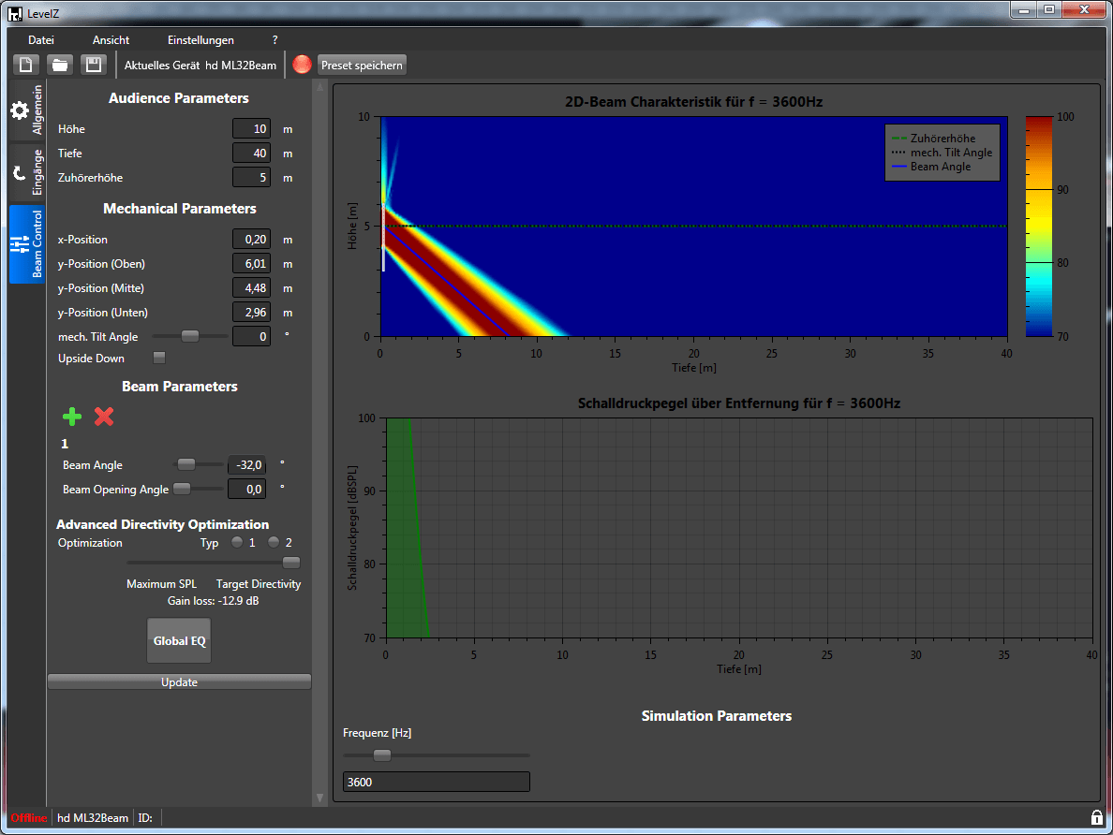The height and width of the screenshot is (835, 1113).
Task: Select Optimization Typ 2 radio button
Action: tap(274, 542)
